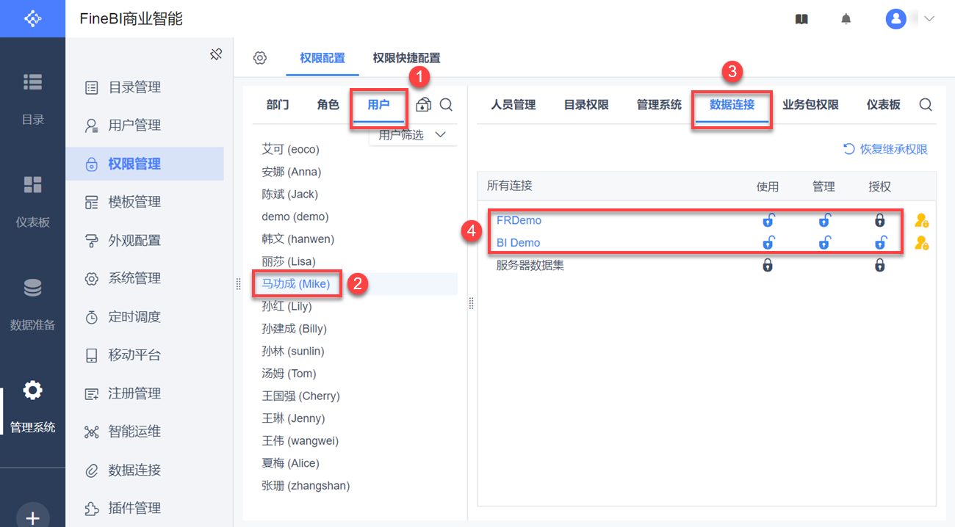Click the settings gear beside 权限配置
Image resolution: width=955 pixels, height=527 pixels.
coord(259,58)
